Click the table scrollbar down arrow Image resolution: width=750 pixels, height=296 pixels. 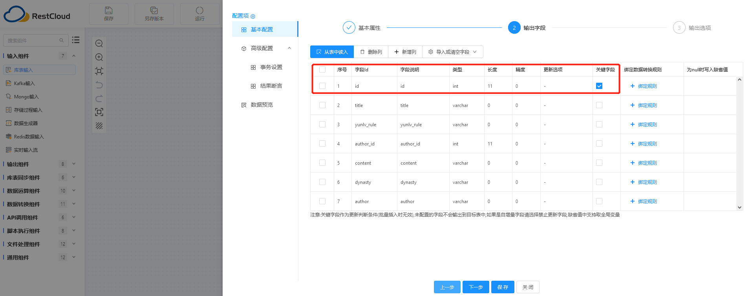pyautogui.click(x=739, y=207)
